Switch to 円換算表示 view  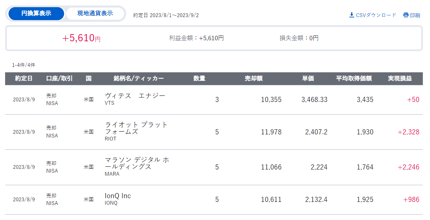(x=36, y=14)
